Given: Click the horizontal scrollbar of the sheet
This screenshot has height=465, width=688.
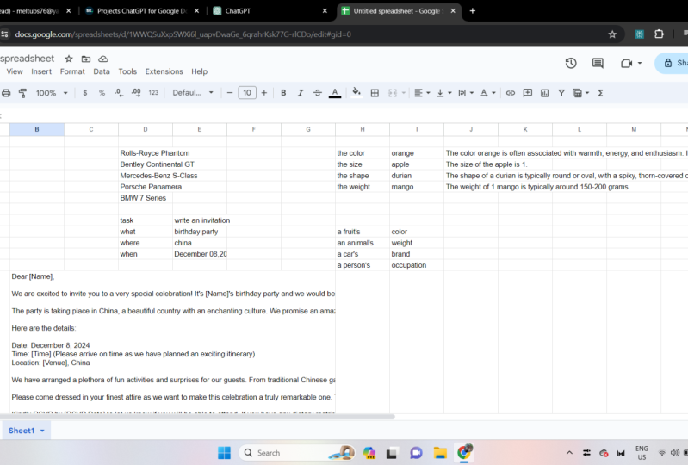Looking at the screenshot, I should (x=197, y=416).
